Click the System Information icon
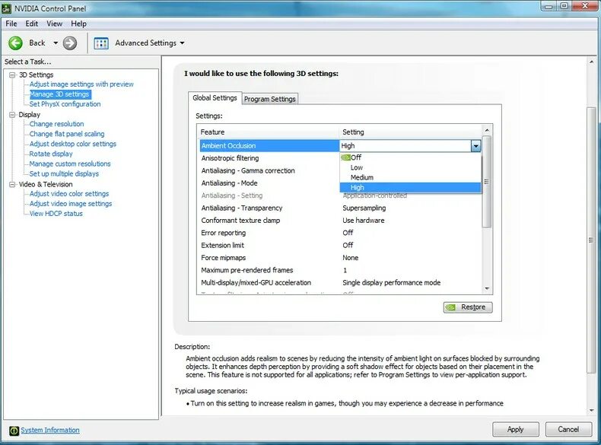Viewport: 601px width, 445px height. pyautogui.click(x=14, y=431)
